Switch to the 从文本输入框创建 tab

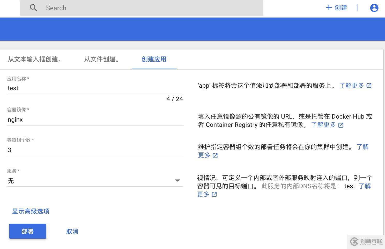(x=35, y=59)
